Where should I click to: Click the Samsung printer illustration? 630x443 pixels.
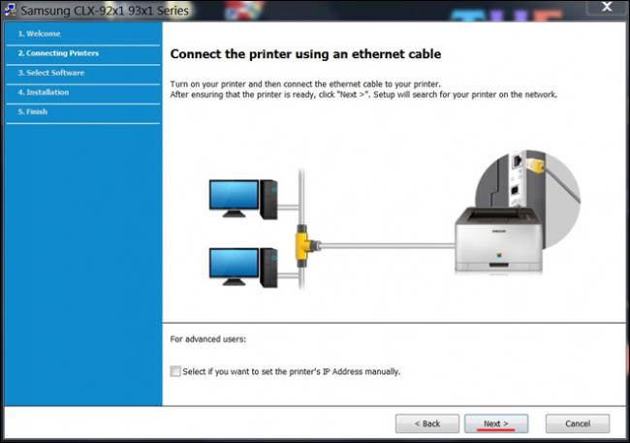pos(498,240)
